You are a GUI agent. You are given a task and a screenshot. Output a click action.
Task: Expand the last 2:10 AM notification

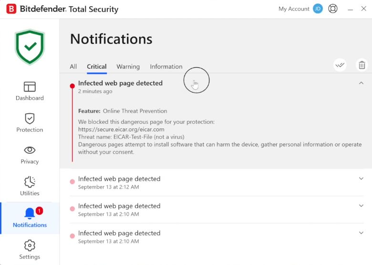(x=361, y=233)
